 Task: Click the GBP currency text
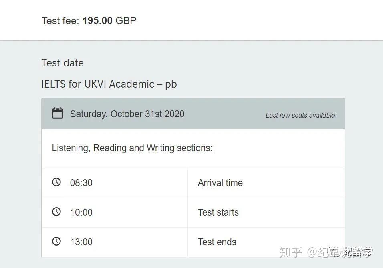[126, 20]
